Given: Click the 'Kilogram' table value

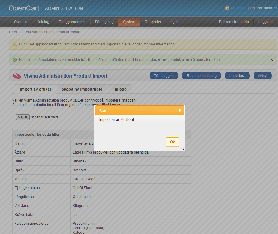Looking at the screenshot, I should click(80, 206).
